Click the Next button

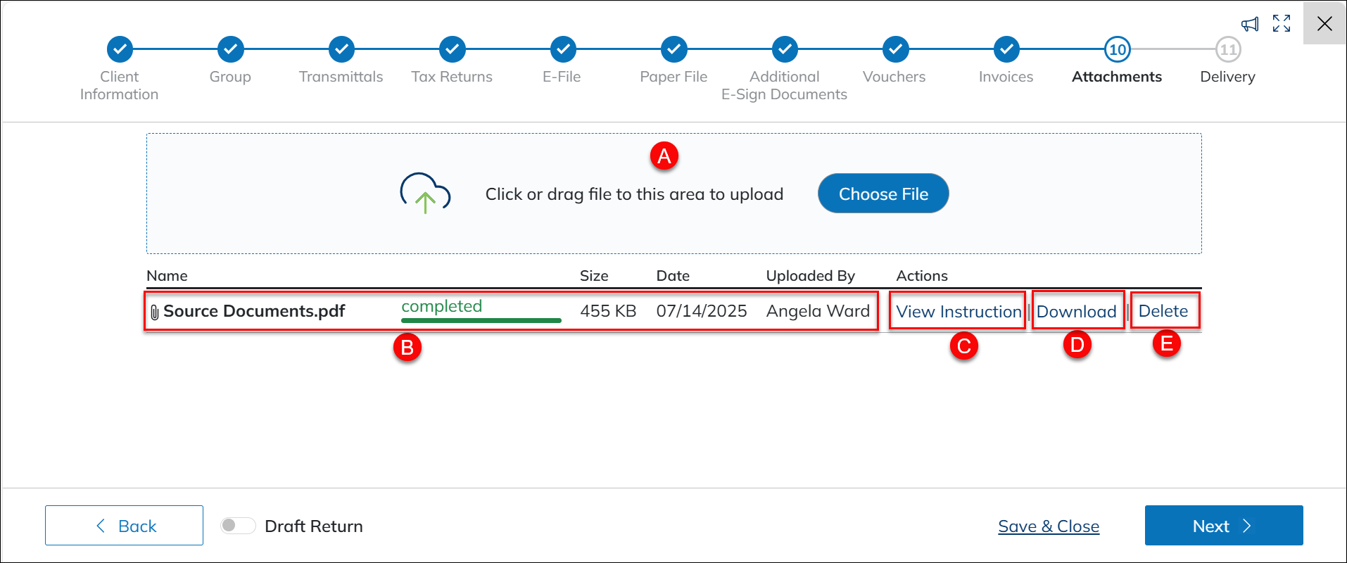1223,526
